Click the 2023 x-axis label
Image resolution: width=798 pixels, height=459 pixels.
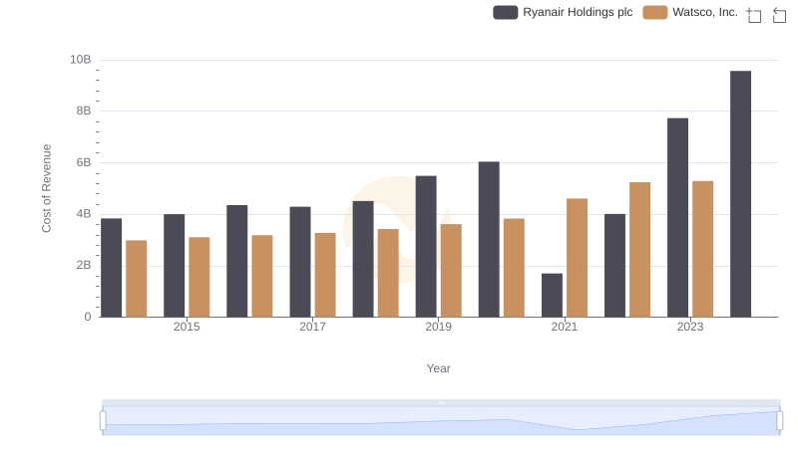[x=690, y=327]
